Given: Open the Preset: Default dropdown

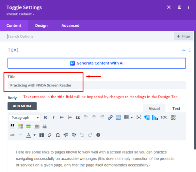Looking at the screenshot, I should pyautogui.click(x=20, y=14).
